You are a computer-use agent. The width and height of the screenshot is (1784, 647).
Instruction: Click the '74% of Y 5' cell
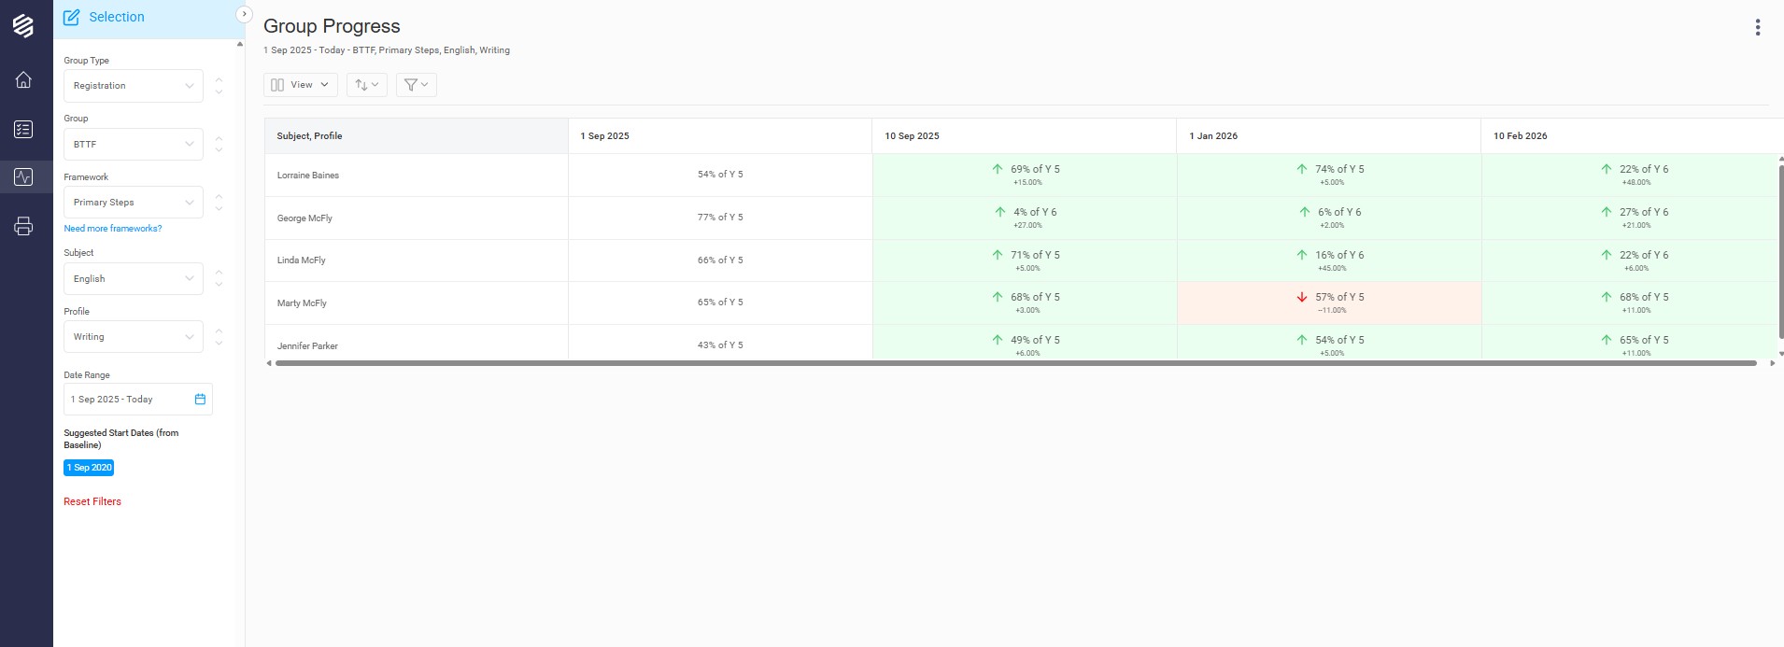[1329, 175]
